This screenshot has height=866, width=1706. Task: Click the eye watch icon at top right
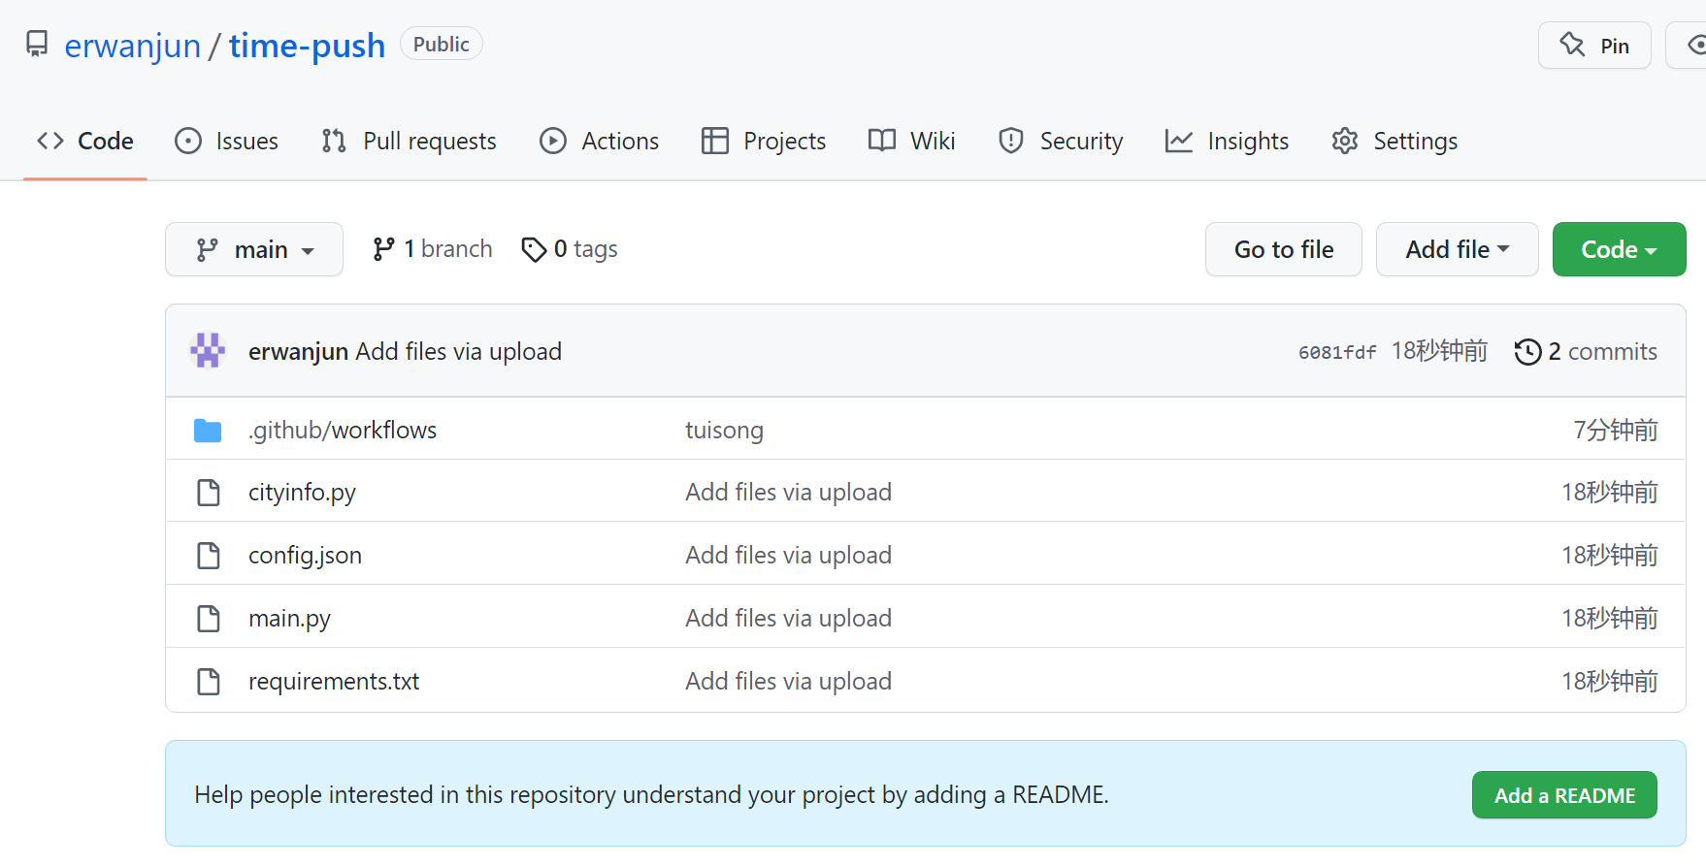1694,46
